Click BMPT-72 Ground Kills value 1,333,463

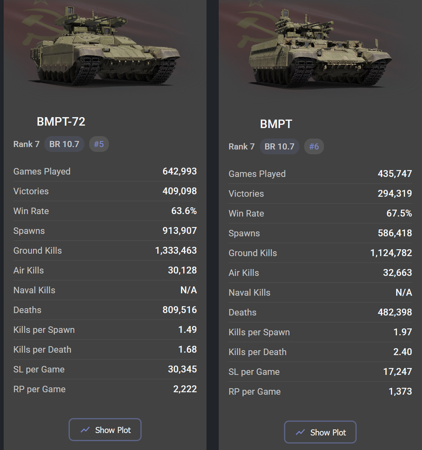[176, 250]
